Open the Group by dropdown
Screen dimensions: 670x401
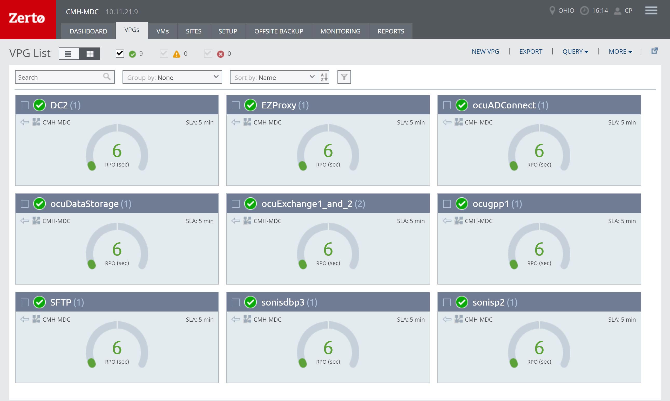(172, 77)
